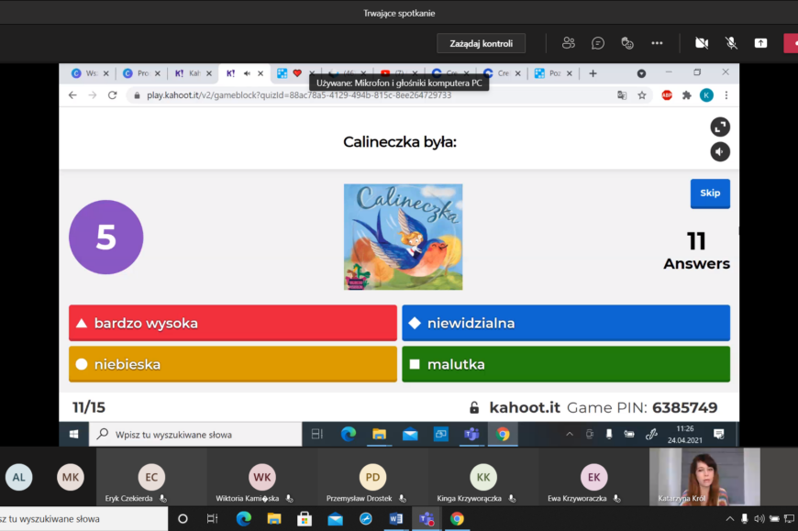Click the ABP adblock extension icon
The image size is (798, 531).
[667, 95]
